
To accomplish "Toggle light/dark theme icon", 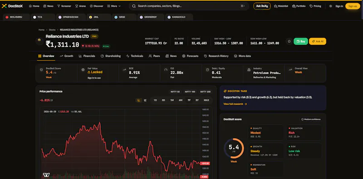I will pos(330,6).
